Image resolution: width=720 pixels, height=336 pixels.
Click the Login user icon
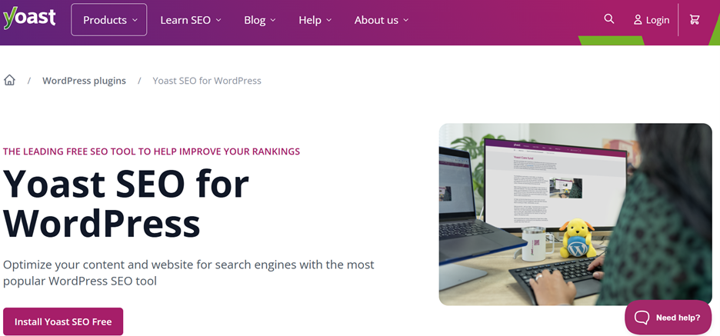click(x=638, y=20)
